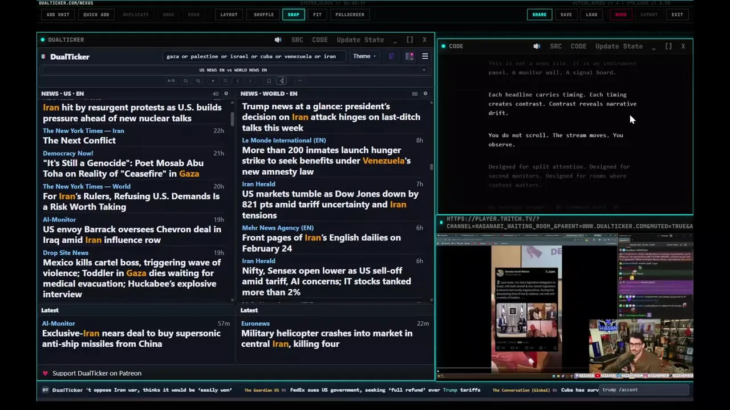
Task: Expand the US NEWS EN vs WORLD NEWS EN selector
Action: point(233,70)
